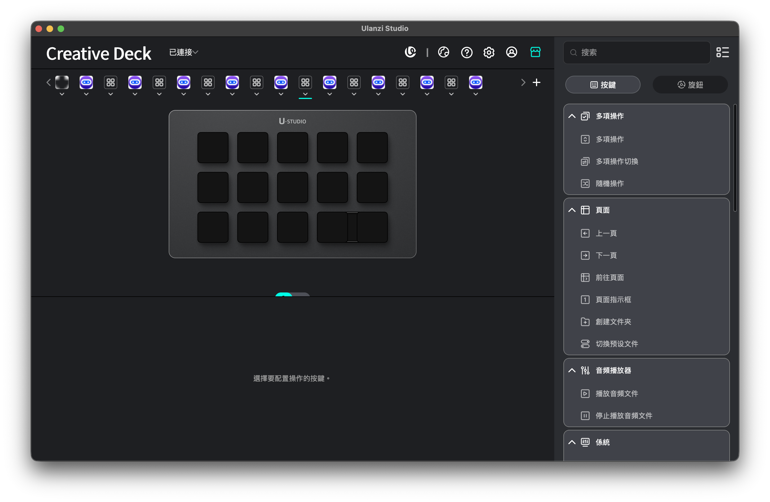Open chevron menu under the teal-underlined profile
The image size is (770, 502).
pos(305,94)
